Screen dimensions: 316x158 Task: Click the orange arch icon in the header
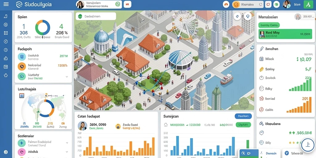point(227,4)
